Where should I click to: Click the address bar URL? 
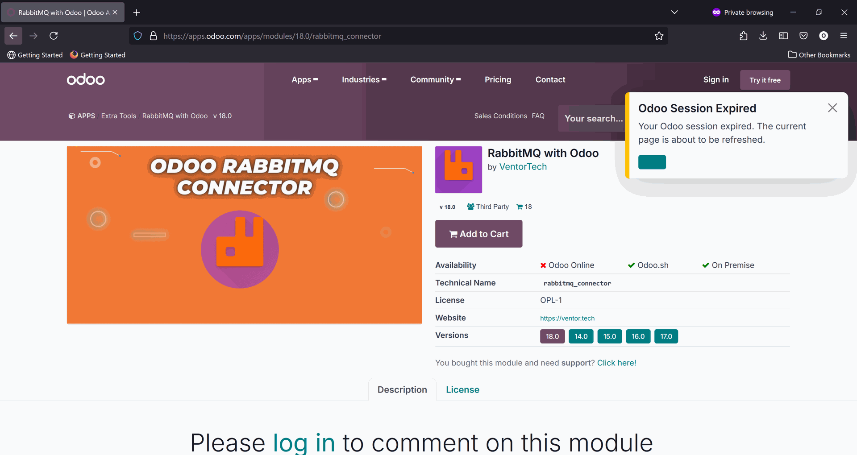[272, 36]
